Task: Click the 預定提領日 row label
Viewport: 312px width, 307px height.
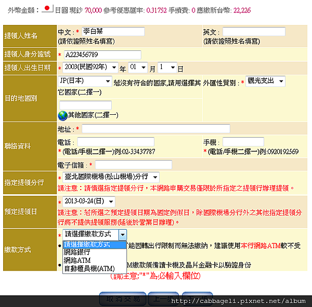Action: 21,211
